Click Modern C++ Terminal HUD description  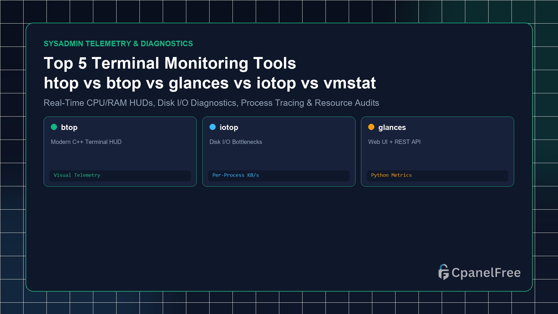86,142
